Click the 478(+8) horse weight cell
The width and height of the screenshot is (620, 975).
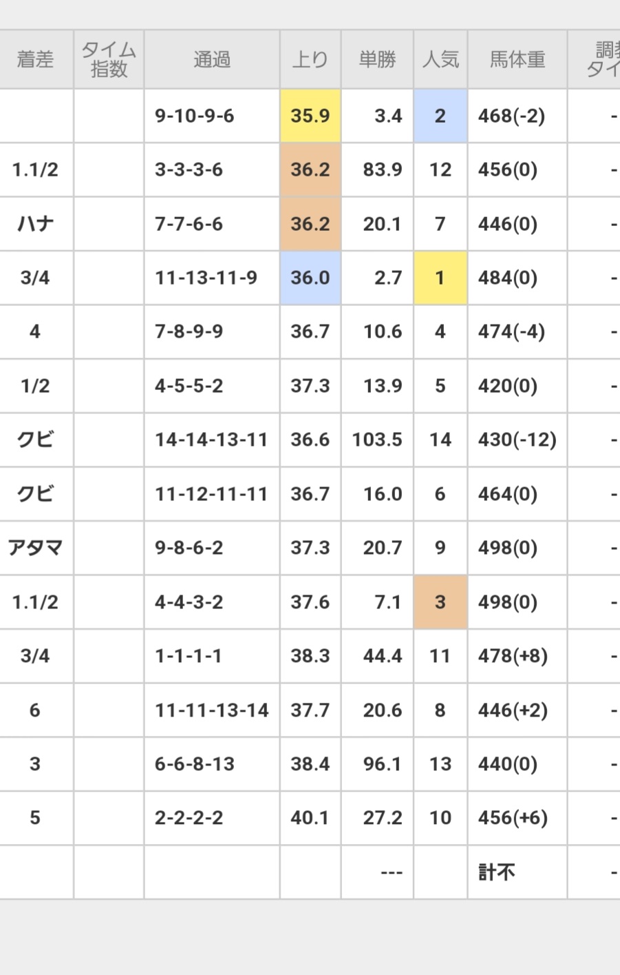(513, 656)
